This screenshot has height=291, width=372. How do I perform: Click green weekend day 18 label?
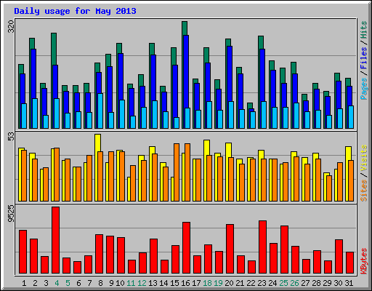(207, 283)
